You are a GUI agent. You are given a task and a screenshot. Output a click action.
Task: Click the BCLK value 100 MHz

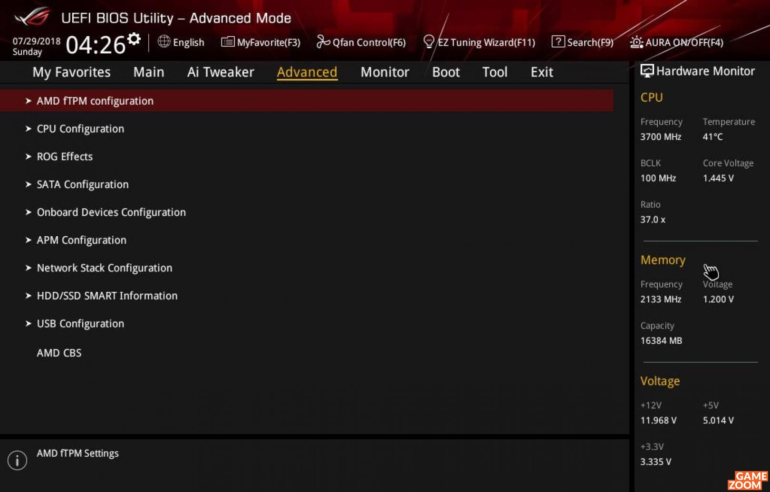click(x=658, y=178)
